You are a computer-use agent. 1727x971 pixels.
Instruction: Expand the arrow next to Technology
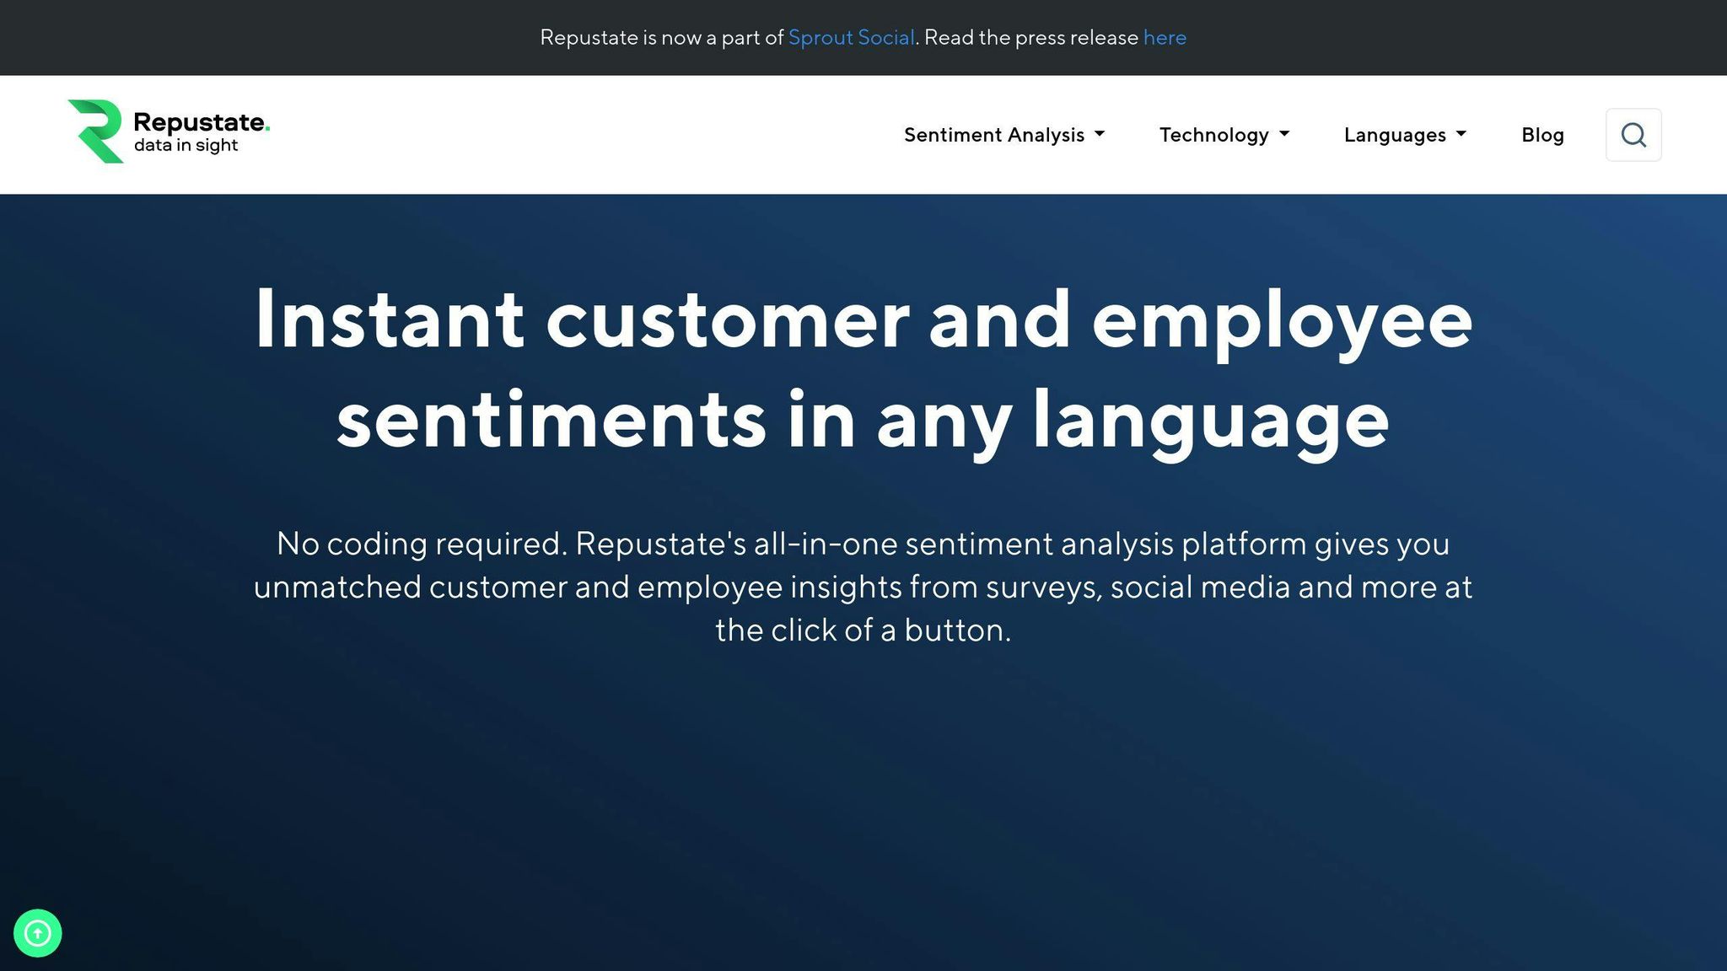(1284, 134)
